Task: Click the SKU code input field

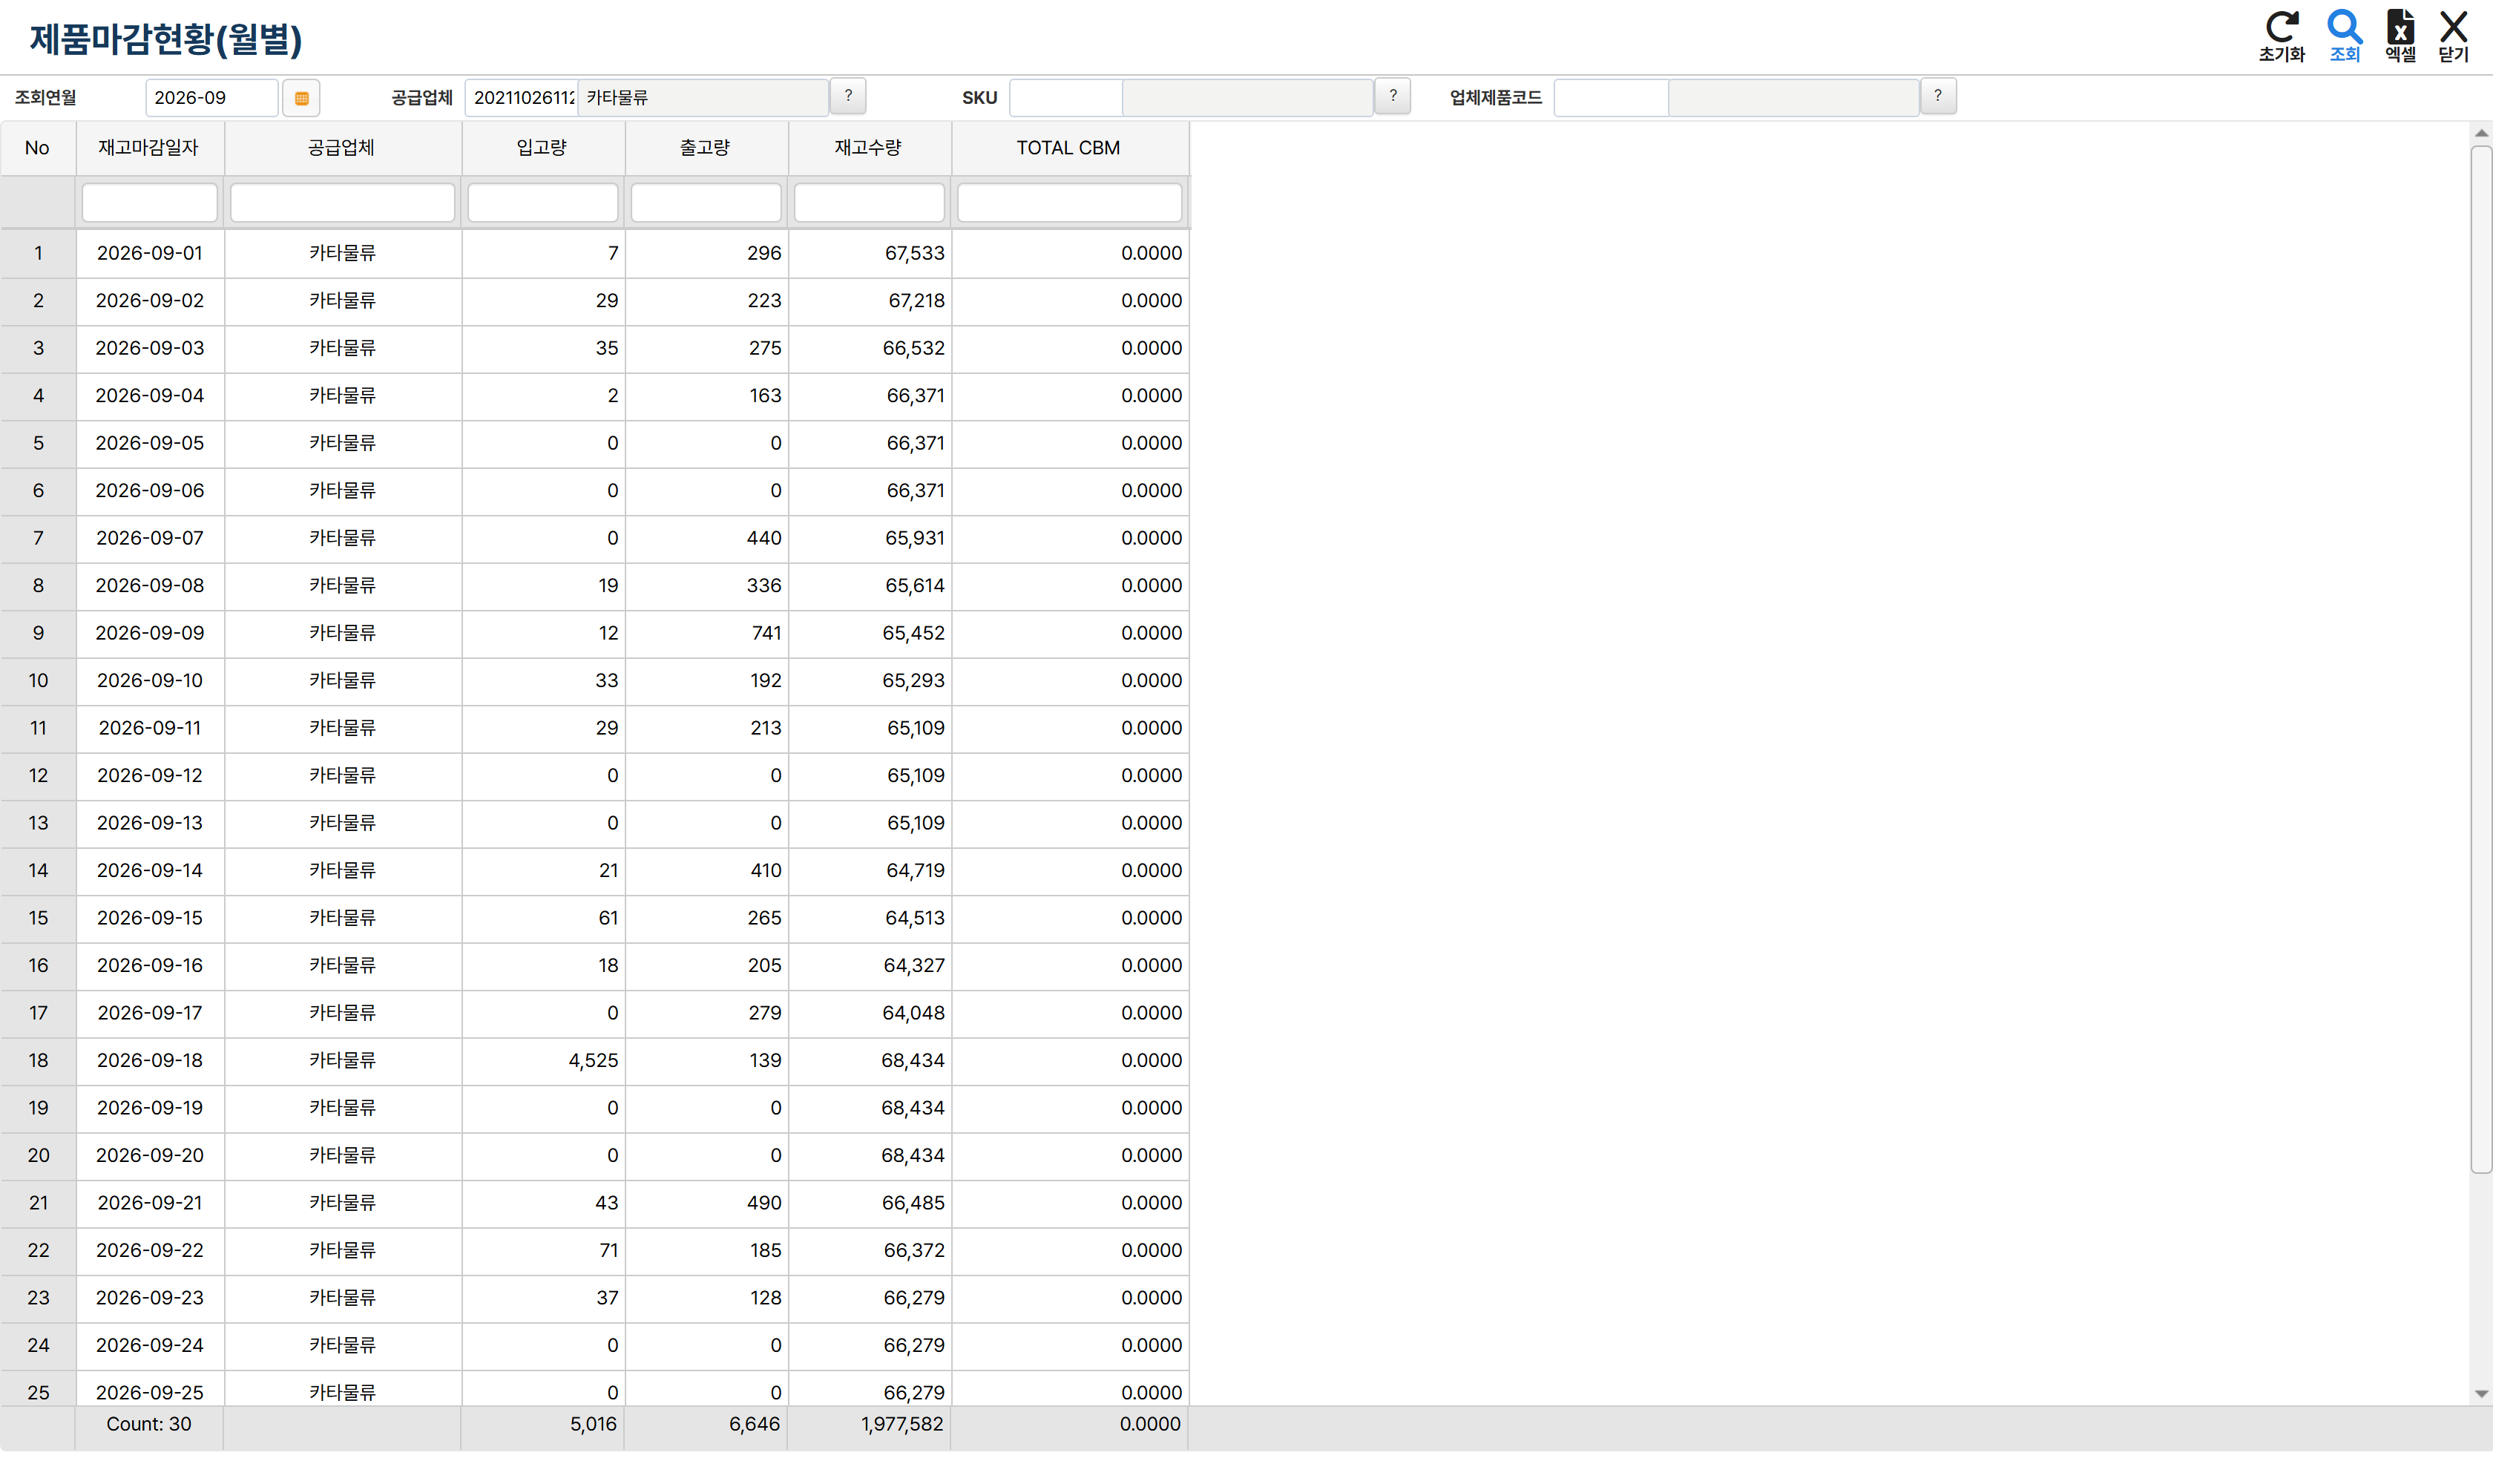Action: (x=1066, y=98)
